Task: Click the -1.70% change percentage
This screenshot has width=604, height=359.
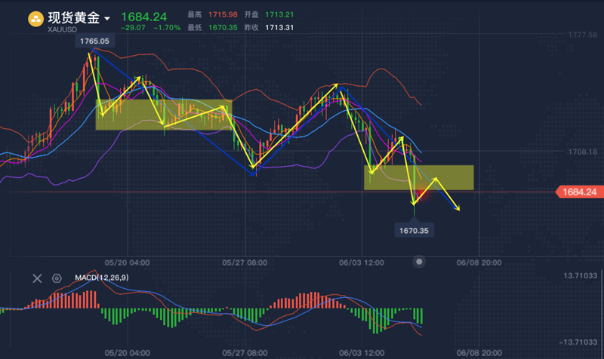Action: tap(166, 27)
